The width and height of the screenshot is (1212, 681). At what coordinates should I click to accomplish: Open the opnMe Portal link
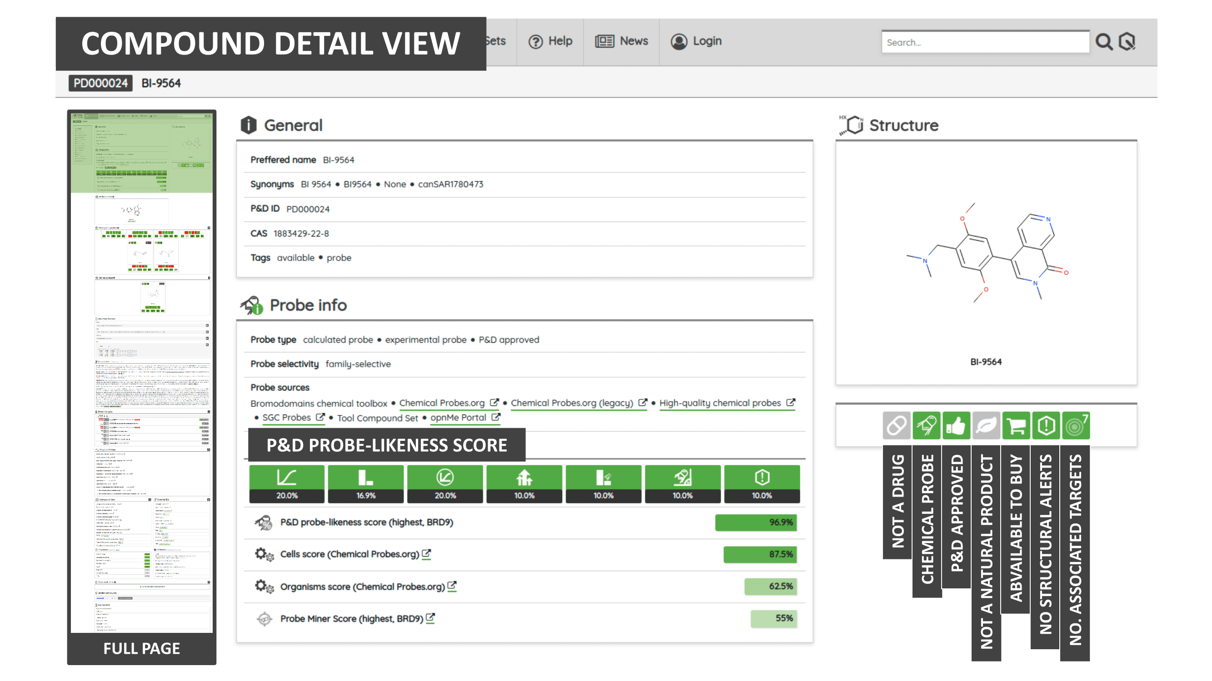(x=458, y=417)
